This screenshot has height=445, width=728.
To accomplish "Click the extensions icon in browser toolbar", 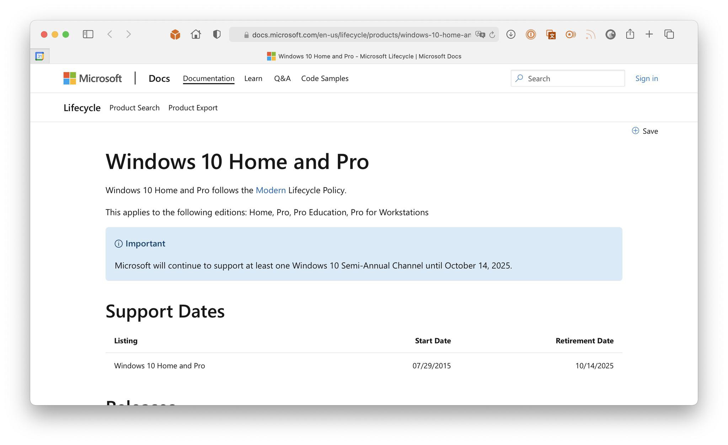I will tap(175, 34).
